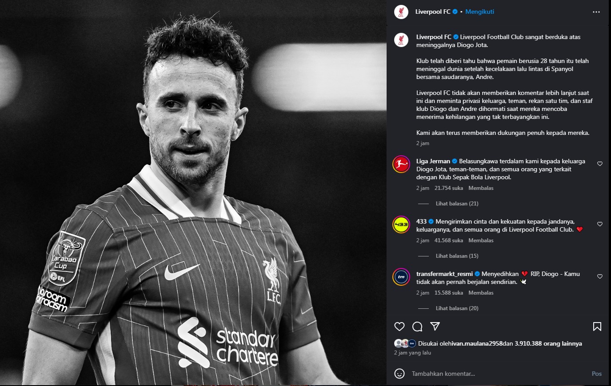The width and height of the screenshot is (611, 386).
Task: Open the 3.910.388 orang lainnya likes list
Action: point(548,343)
